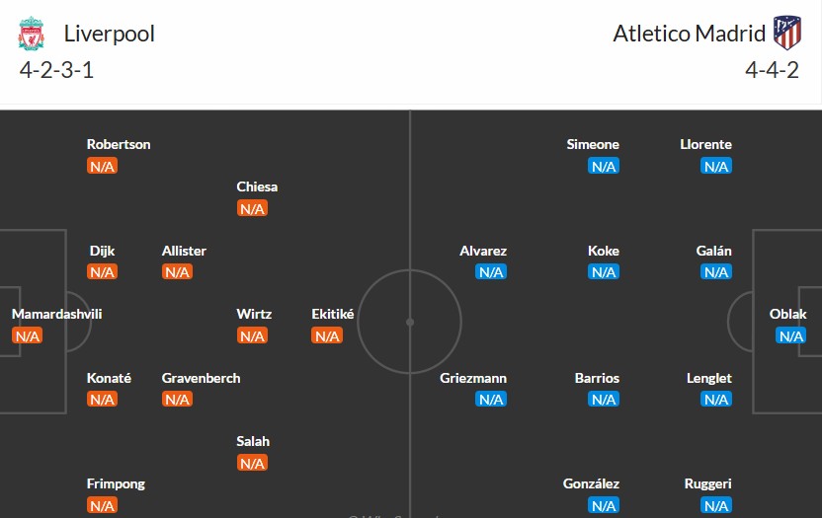
Task: Click Llorente's blue N/A badge
Action: [x=716, y=166]
